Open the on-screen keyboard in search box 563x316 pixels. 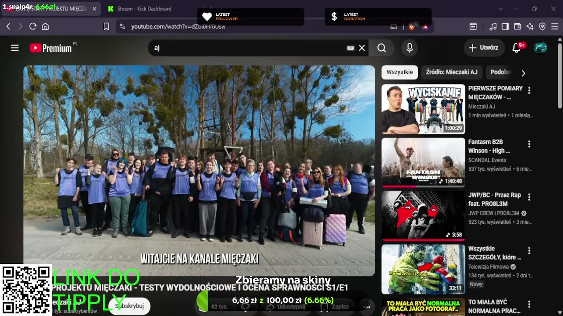351,48
